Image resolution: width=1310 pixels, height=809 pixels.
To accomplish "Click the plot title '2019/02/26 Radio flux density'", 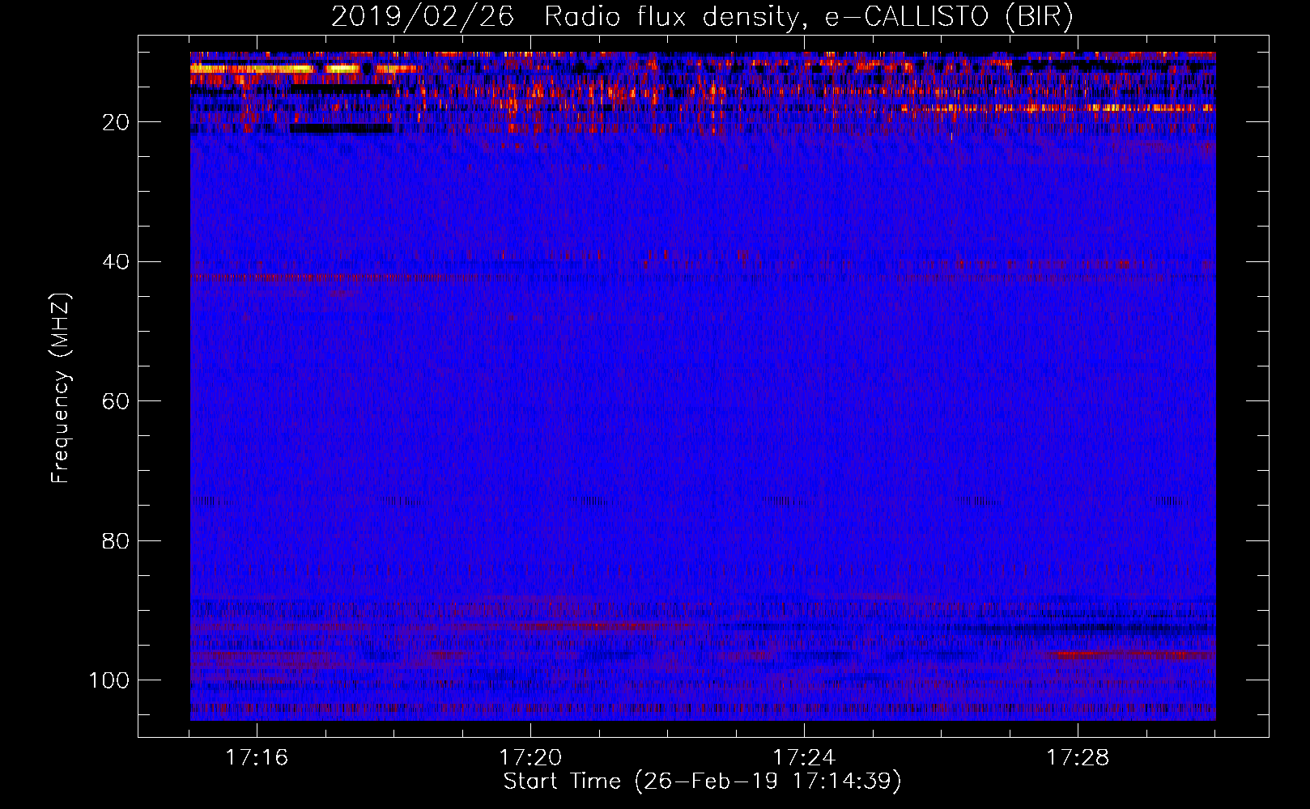I will pos(702,17).
